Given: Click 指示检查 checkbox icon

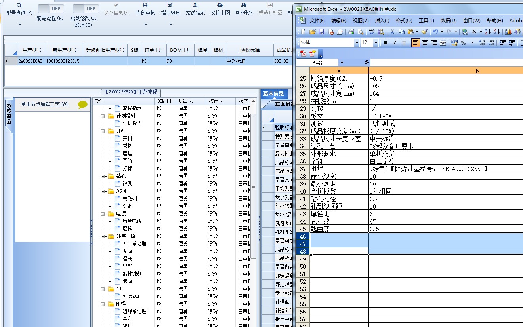Looking at the screenshot, I should (170, 5).
